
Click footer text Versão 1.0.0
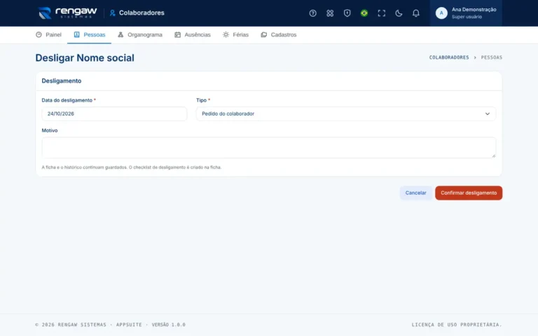click(x=168, y=325)
